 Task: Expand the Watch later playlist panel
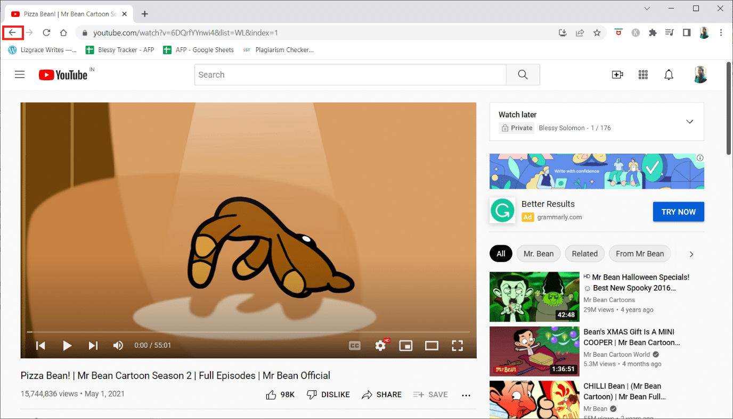(689, 122)
